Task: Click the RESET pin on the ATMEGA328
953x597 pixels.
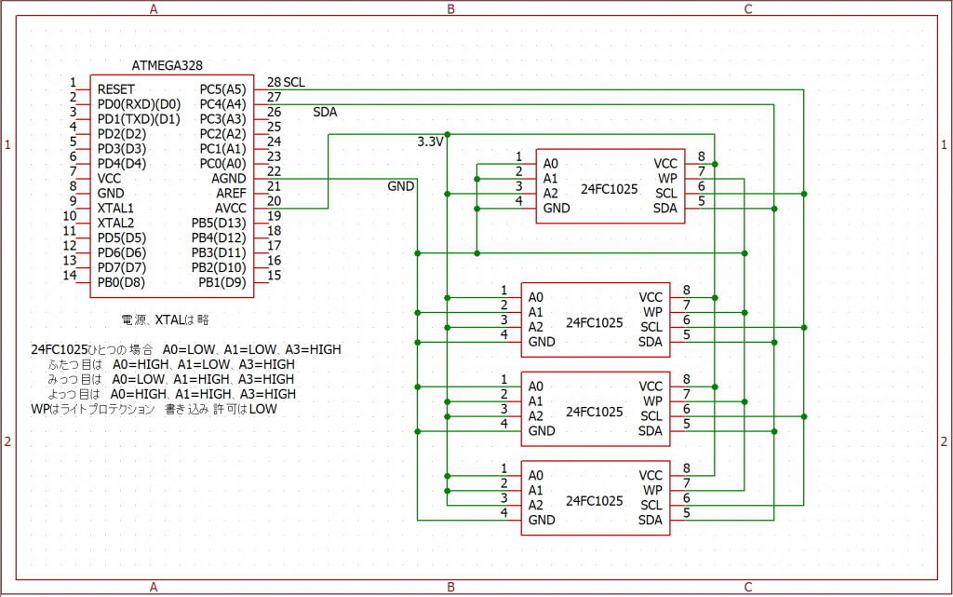Action: point(116,88)
